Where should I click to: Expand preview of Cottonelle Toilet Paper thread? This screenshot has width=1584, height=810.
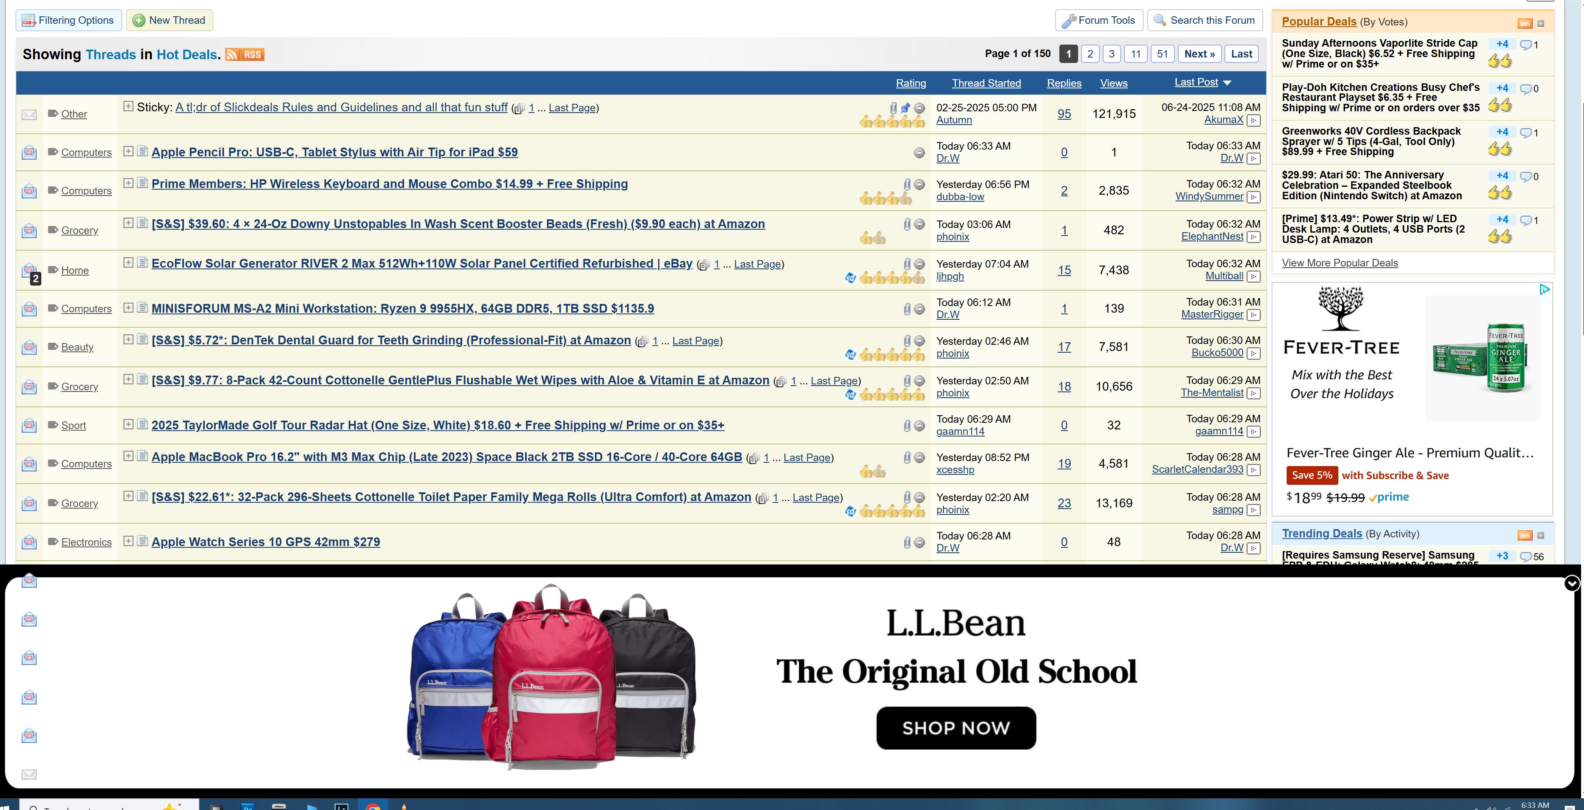[x=128, y=496]
